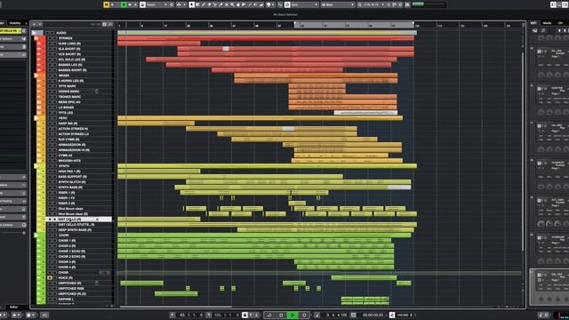The width and height of the screenshot is (569, 320).
Task: Collapse the BRASS folder track
Action: coord(36,76)
